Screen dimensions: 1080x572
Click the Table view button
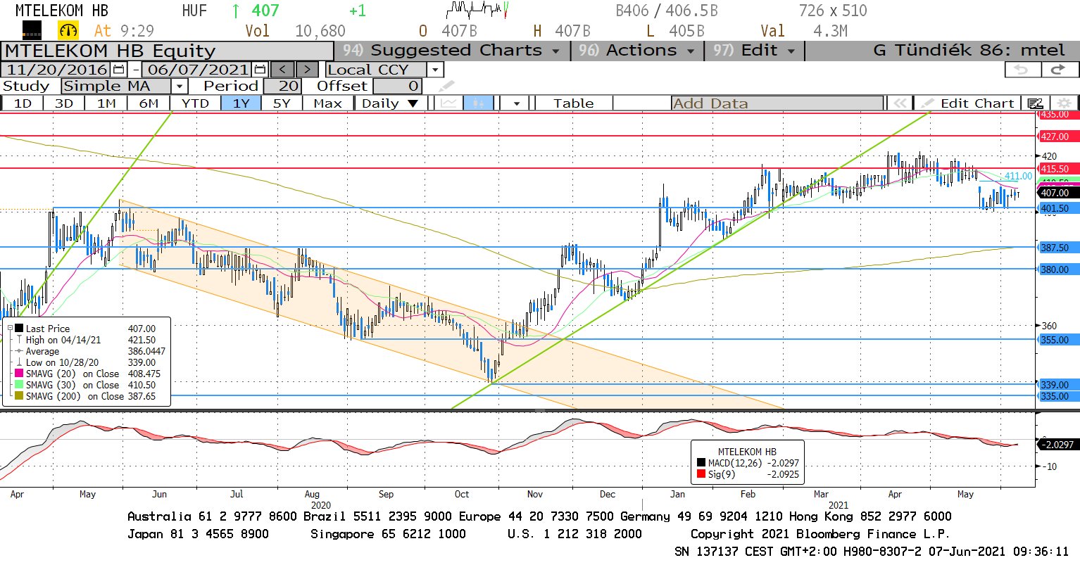[573, 103]
